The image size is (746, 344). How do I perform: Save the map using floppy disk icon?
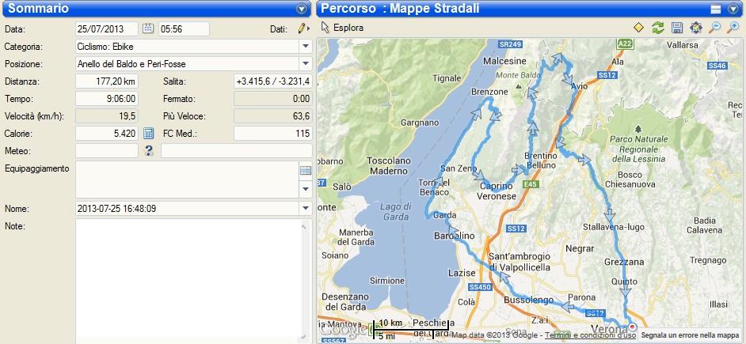point(677,28)
